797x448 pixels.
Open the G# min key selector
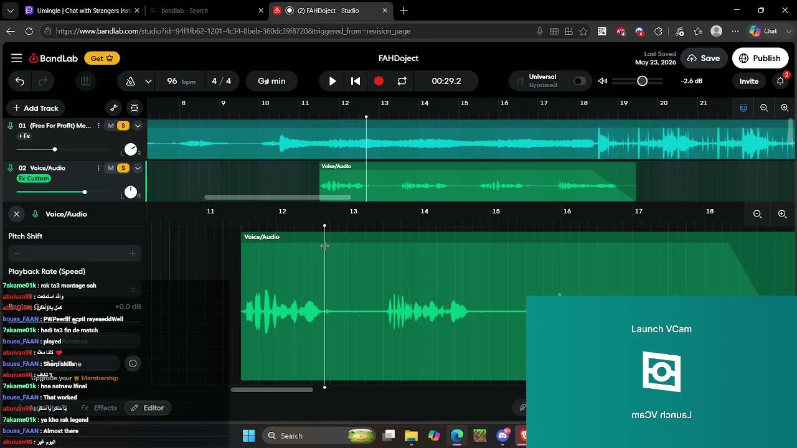coord(271,81)
